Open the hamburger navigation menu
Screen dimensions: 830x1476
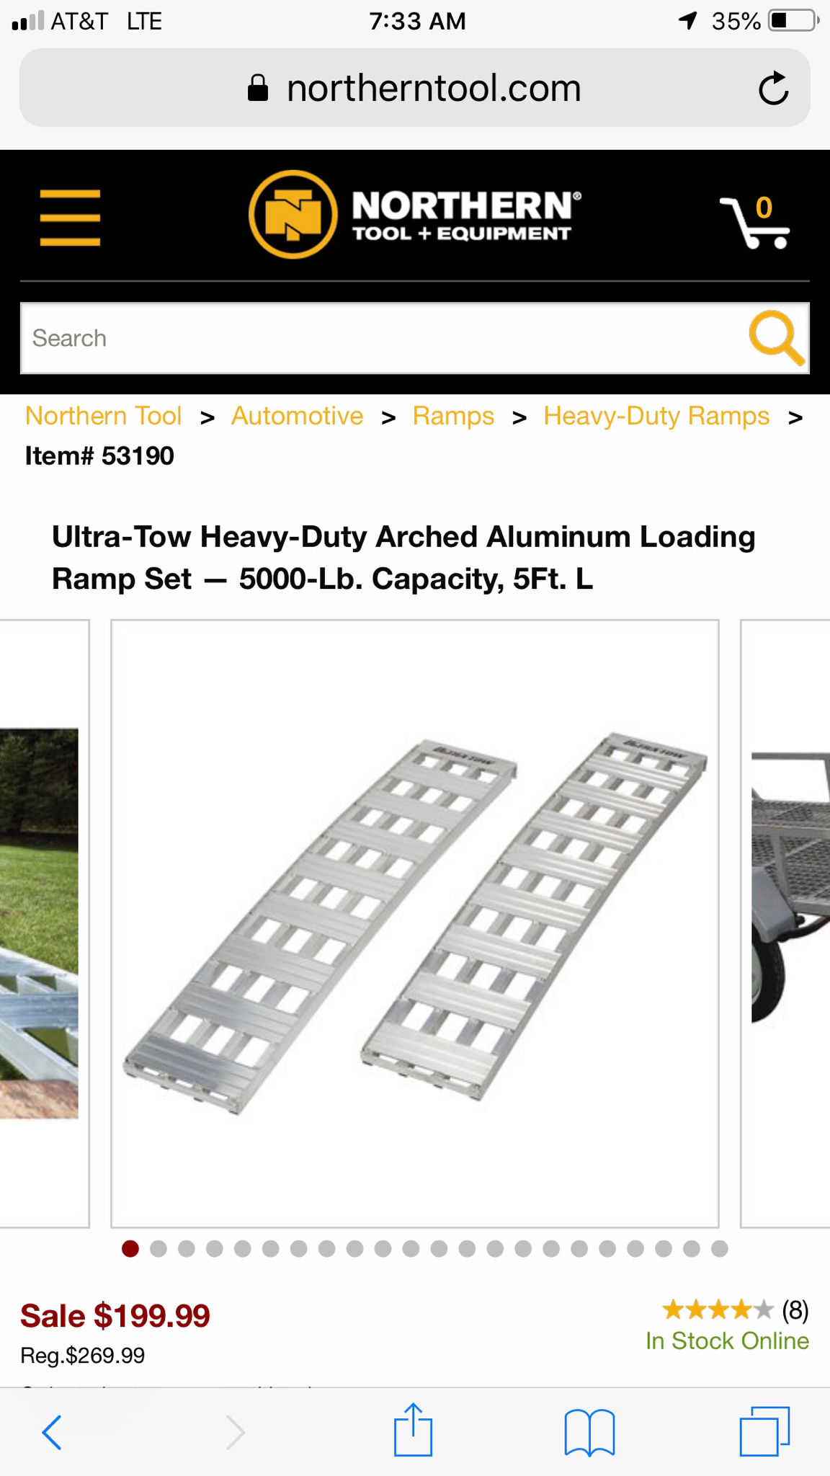[x=70, y=218]
